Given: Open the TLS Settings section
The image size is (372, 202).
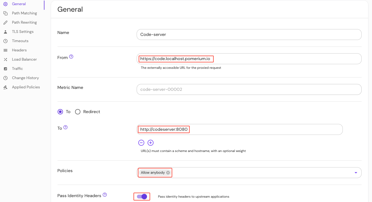Looking at the screenshot, I should coord(23,32).
